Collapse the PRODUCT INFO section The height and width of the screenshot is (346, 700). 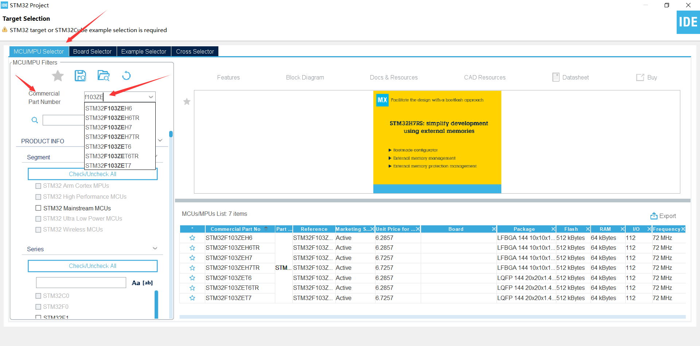[x=160, y=140]
